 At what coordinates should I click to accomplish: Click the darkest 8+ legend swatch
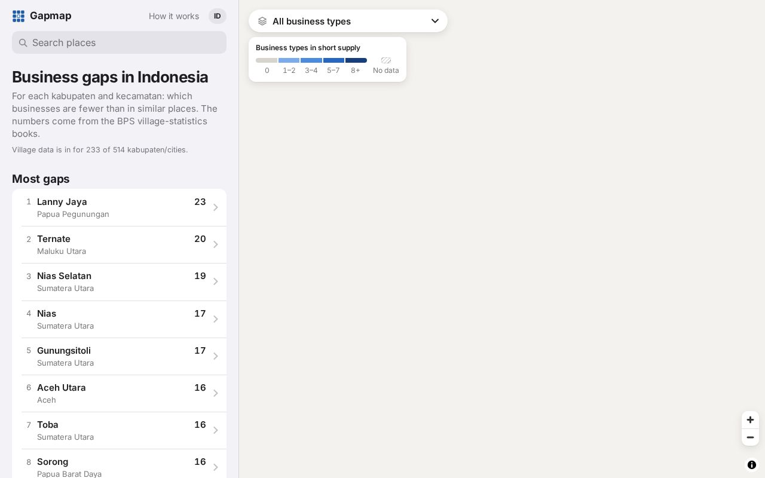coord(356,60)
